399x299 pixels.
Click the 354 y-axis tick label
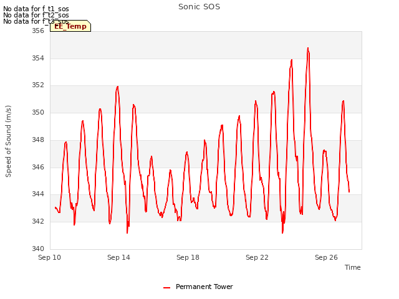pyautogui.click(x=38, y=58)
